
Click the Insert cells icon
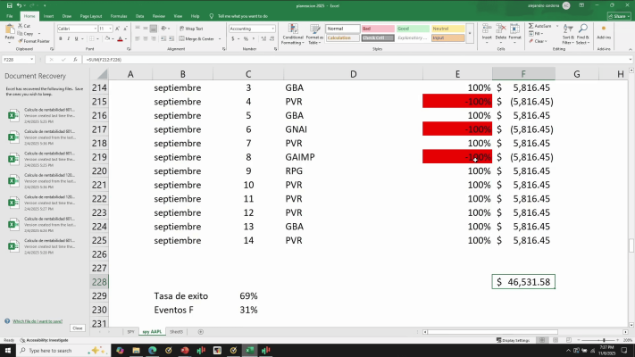[487, 33]
